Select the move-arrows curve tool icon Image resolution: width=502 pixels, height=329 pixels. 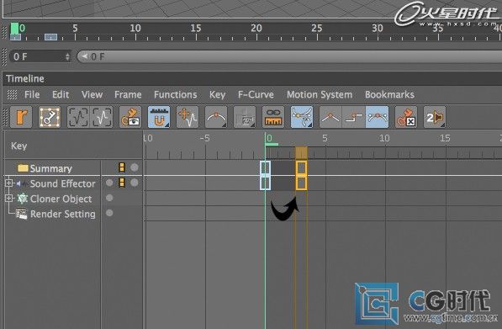(188, 117)
